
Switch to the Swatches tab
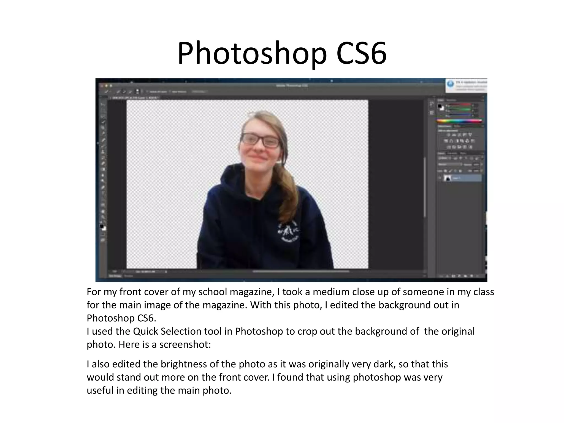[x=451, y=100]
